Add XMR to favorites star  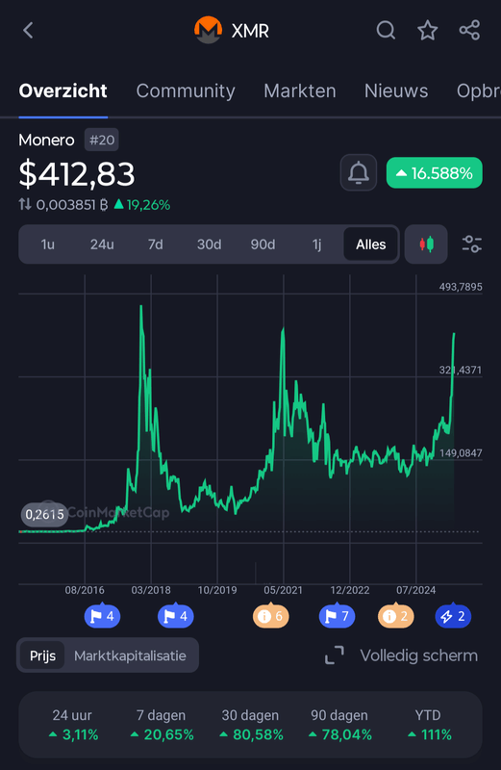click(x=427, y=31)
